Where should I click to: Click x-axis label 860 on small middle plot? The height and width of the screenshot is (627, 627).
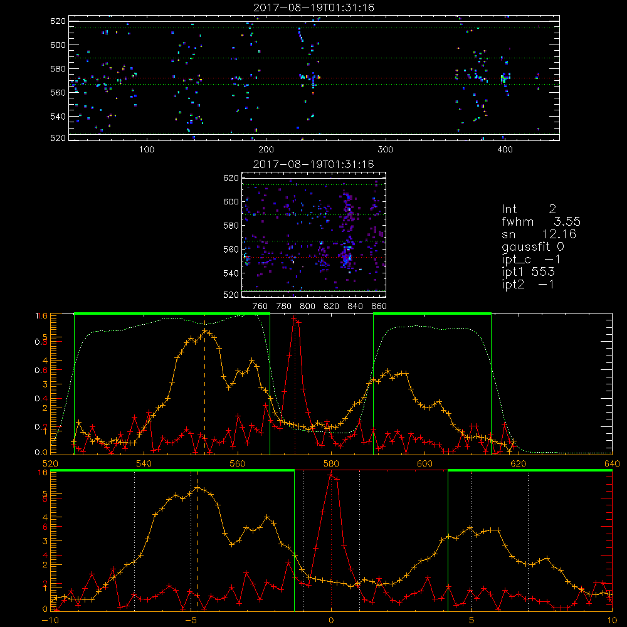(379, 307)
